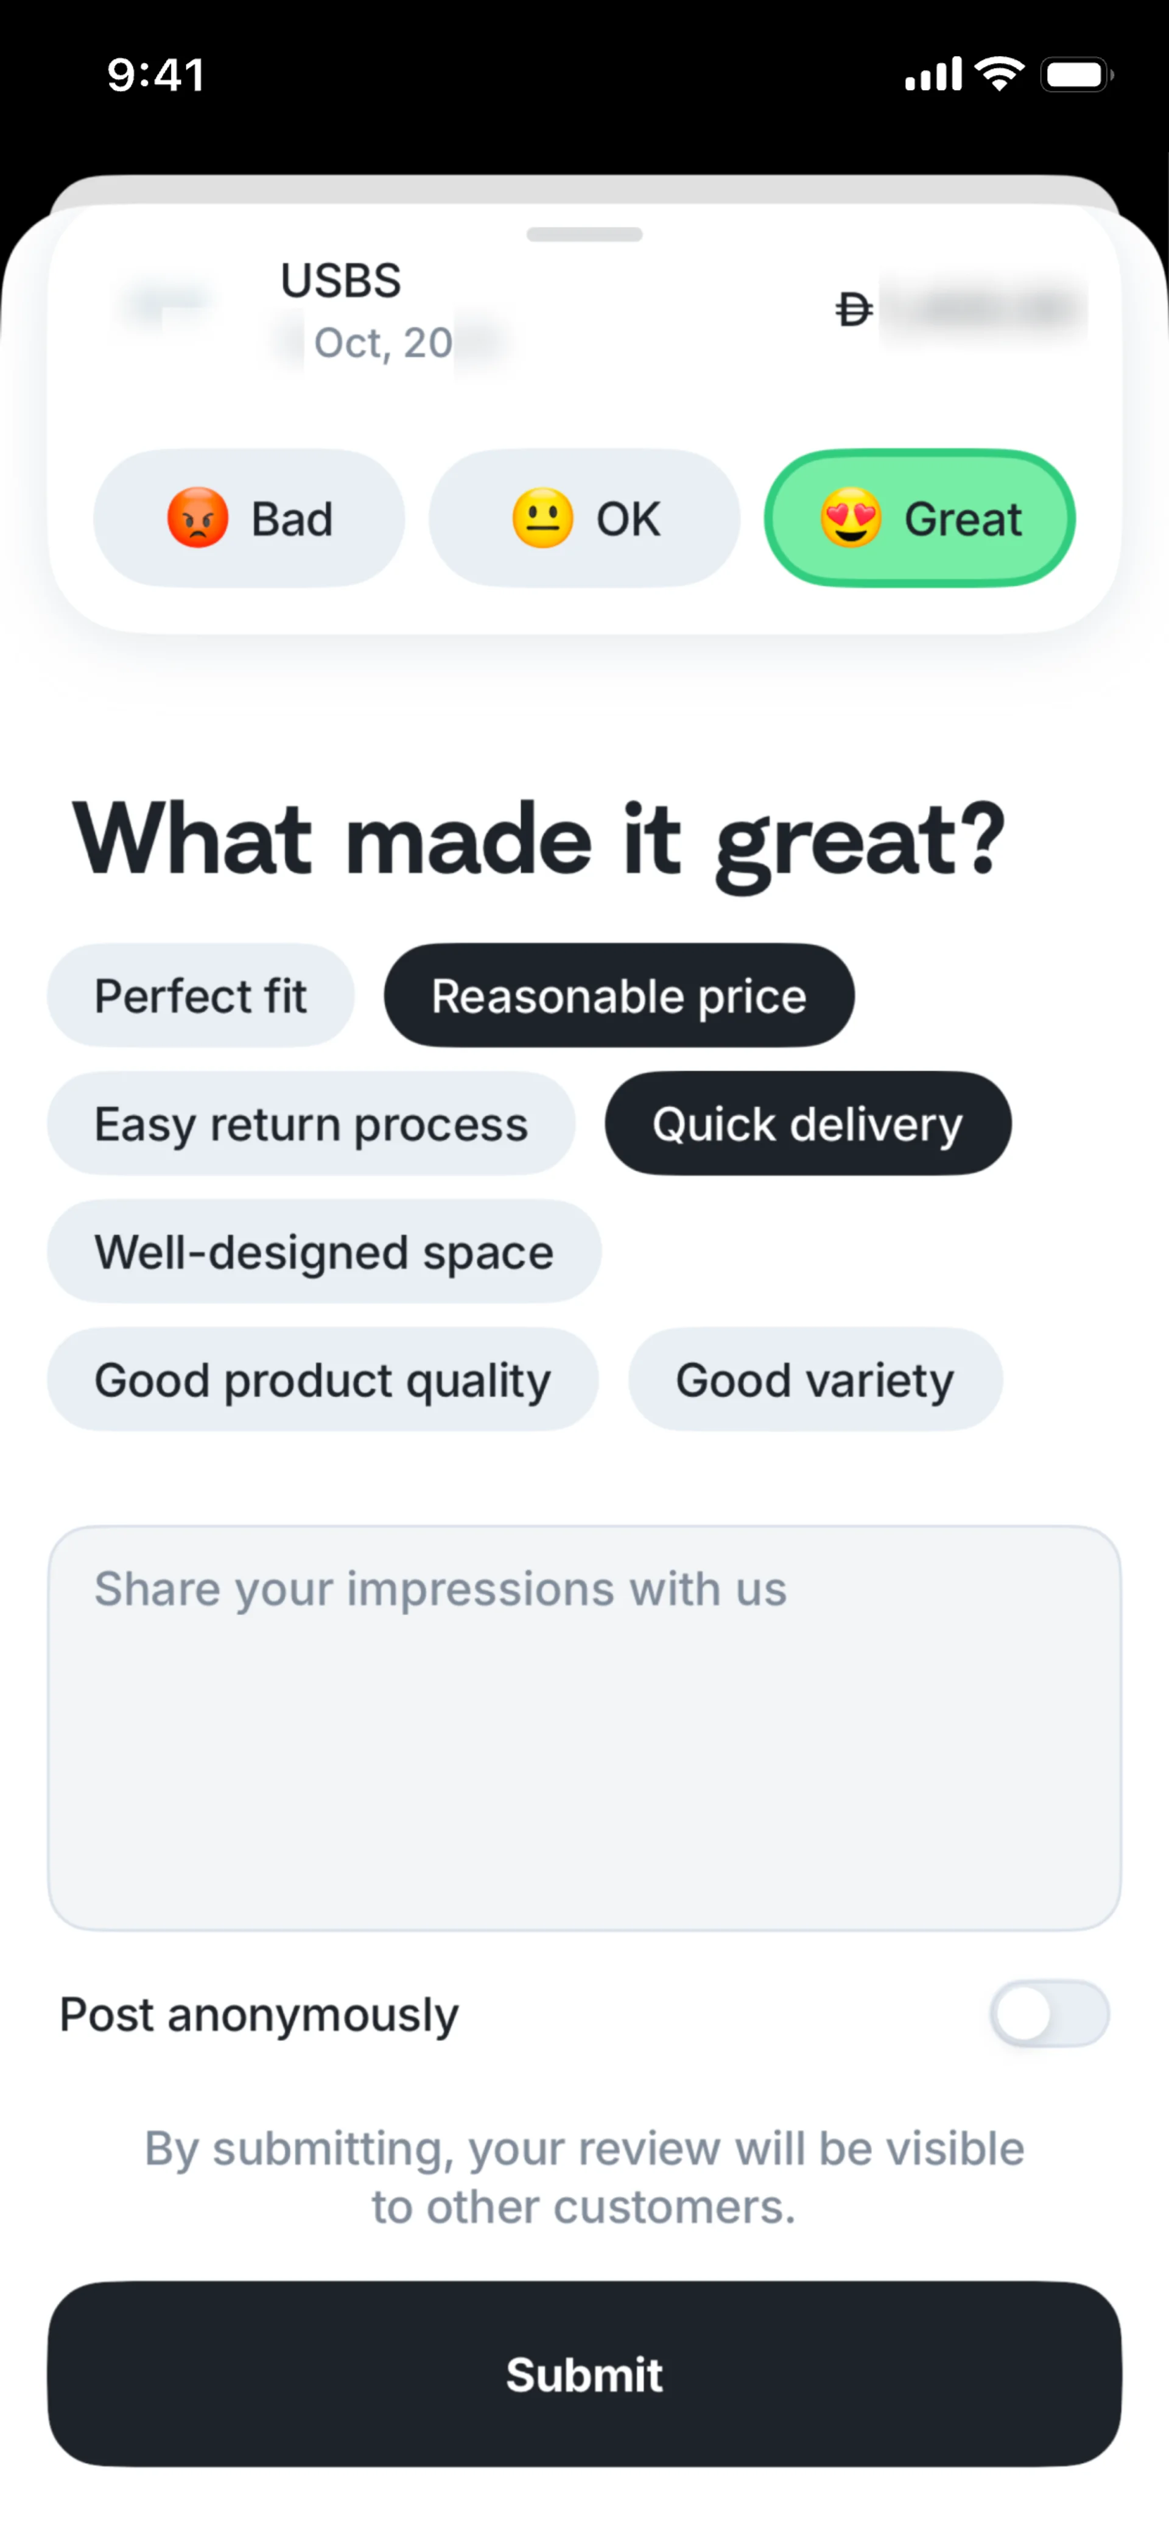This screenshot has height=2531, width=1169.
Task: Enable the Post anonymously switch
Action: pyautogui.click(x=1048, y=2014)
